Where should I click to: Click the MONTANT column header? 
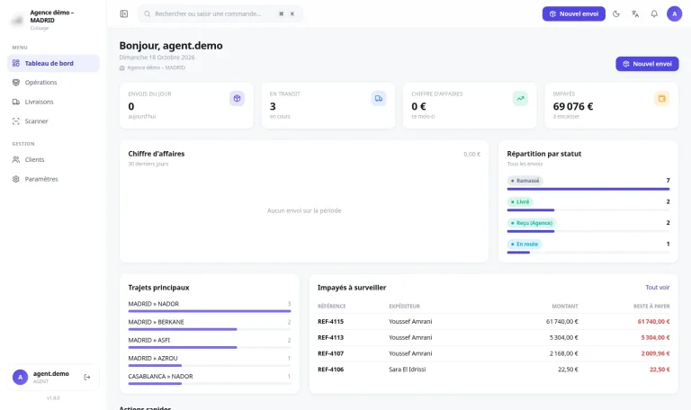tap(565, 306)
